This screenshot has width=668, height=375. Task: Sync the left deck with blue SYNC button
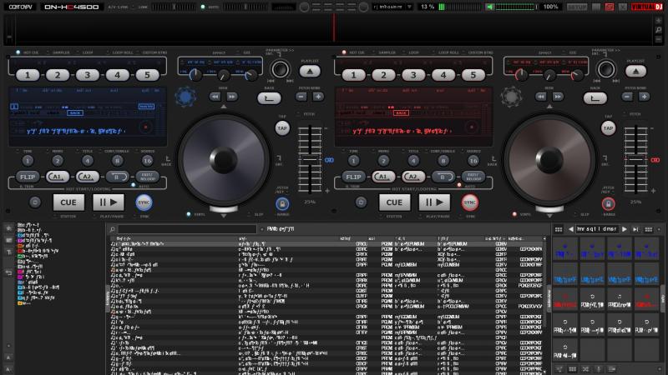tap(144, 202)
